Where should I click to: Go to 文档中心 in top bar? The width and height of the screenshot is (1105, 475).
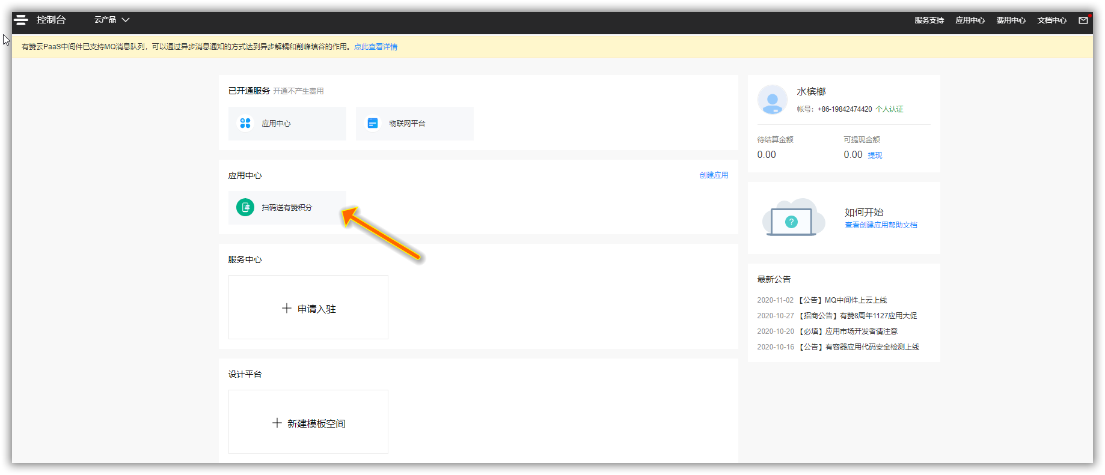[x=1051, y=20]
